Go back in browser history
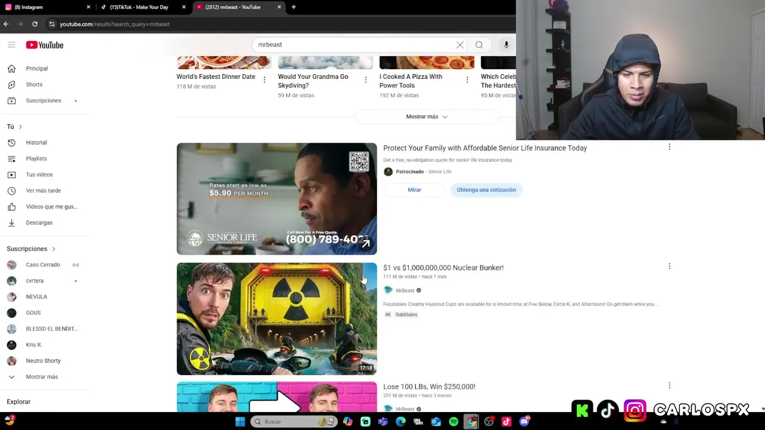Viewport: 765px width, 430px height. point(6,24)
